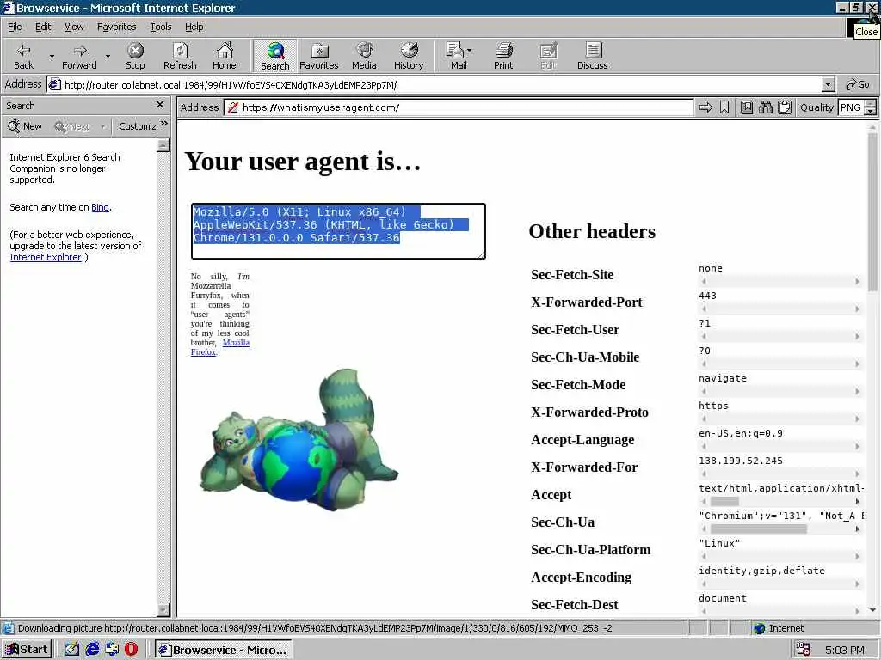Open the View menu
The height and width of the screenshot is (660, 881).
(x=74, y=27)
